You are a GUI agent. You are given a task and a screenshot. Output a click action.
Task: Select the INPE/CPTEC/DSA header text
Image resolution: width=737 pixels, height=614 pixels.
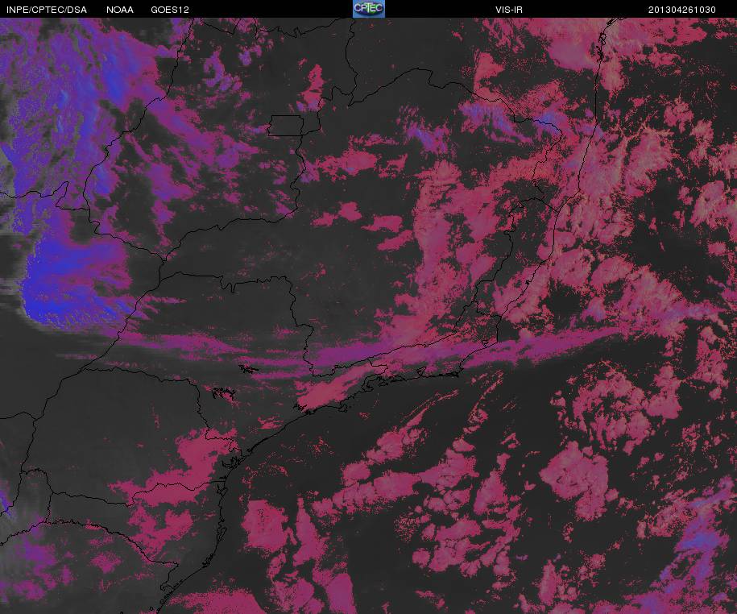(x=47, y=10)
